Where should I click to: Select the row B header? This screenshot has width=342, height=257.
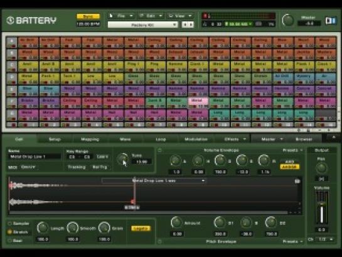pyautogui.click(x=11, y=55)
